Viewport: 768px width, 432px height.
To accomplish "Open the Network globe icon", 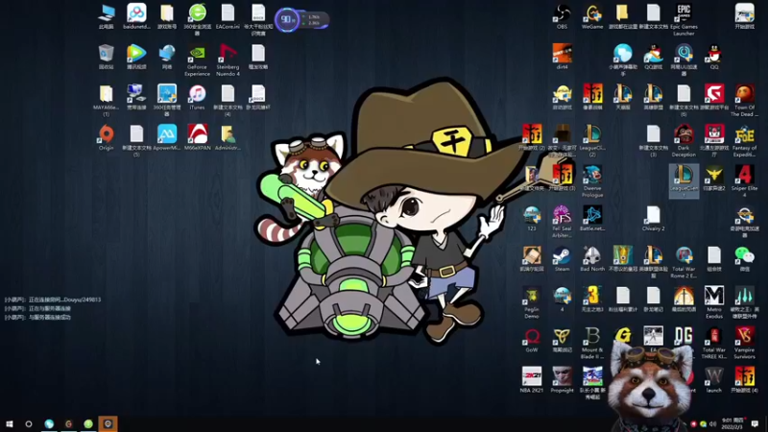I will (166, 57).
